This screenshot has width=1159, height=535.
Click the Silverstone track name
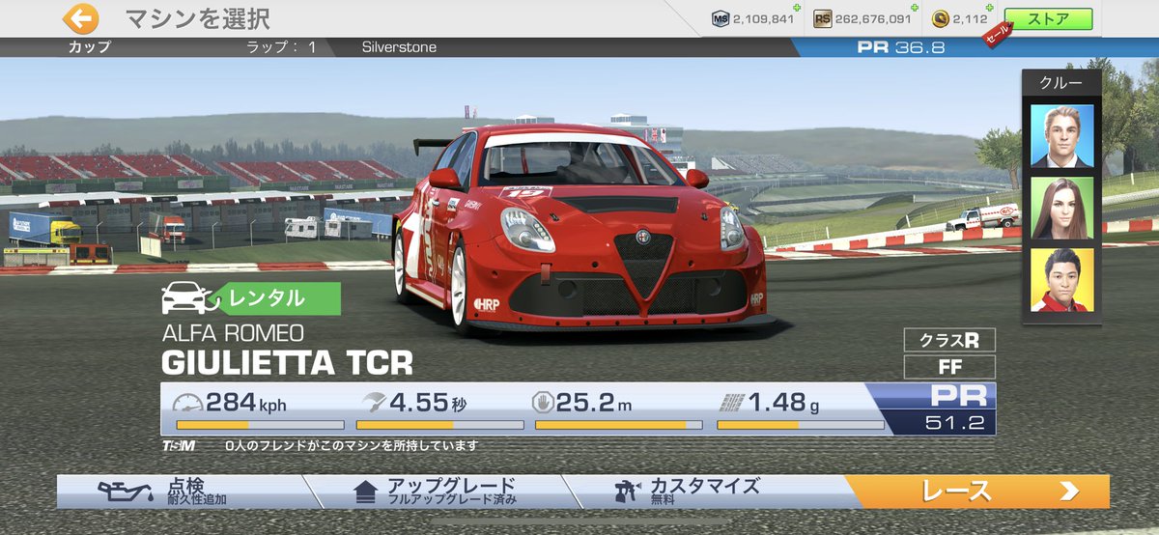[x=399, y=46]
